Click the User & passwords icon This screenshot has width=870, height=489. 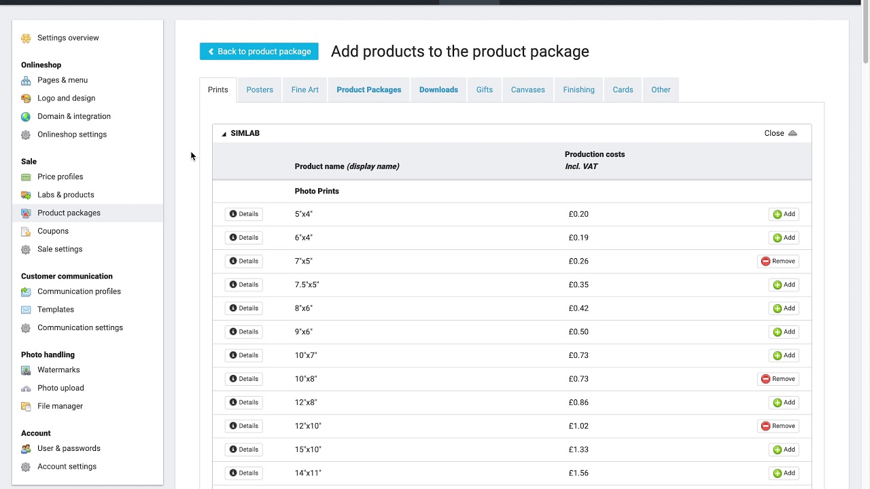pyautogui.click(x=26, y=448)
